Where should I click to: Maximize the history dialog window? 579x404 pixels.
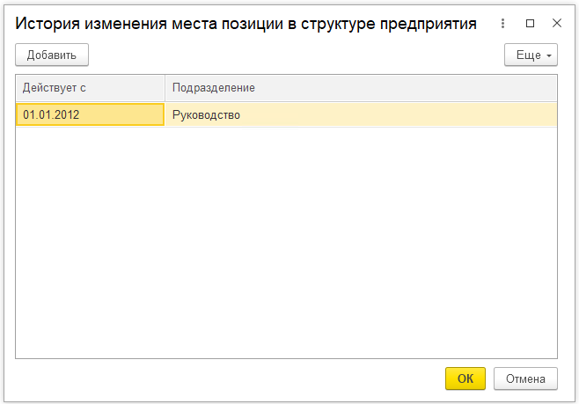(530, 24)
